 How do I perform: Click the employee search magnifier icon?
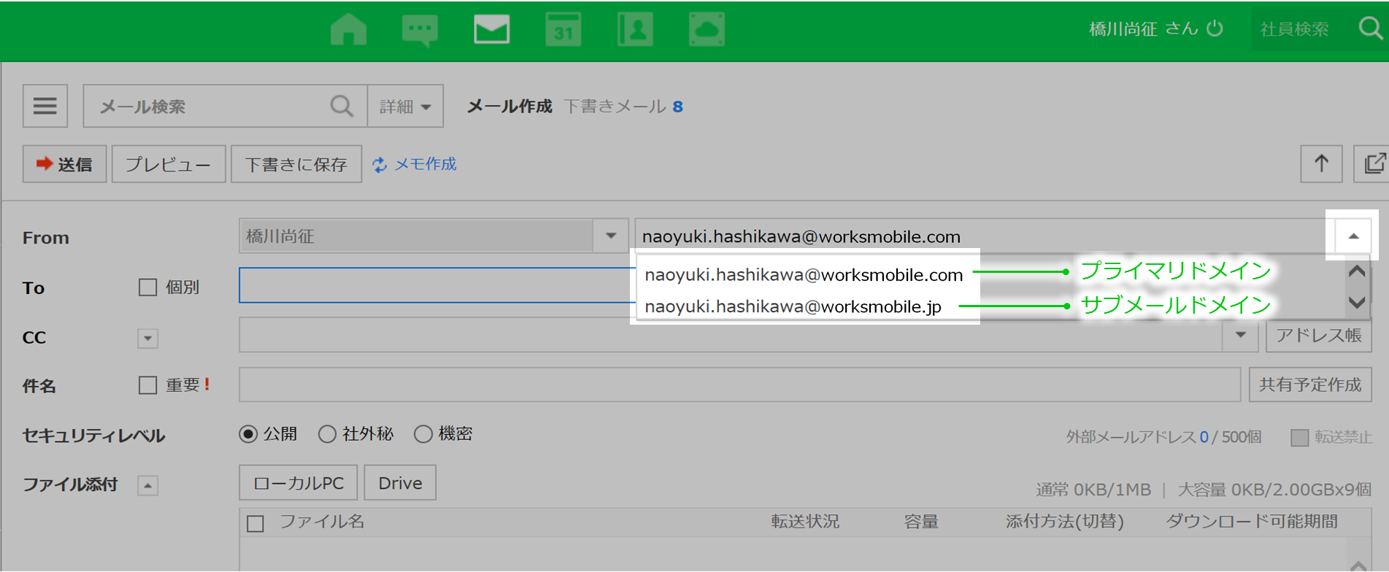pyautogui.click(x=1370, y=29)
